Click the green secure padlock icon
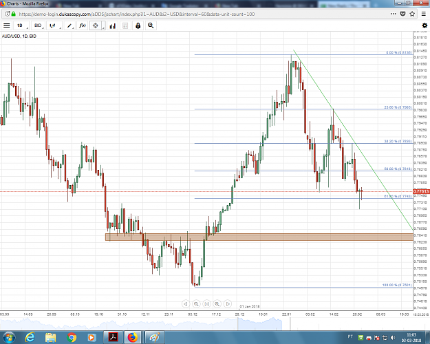Viewport: 430px width, 344px height. pyautogui.click(x=13, y=14)
